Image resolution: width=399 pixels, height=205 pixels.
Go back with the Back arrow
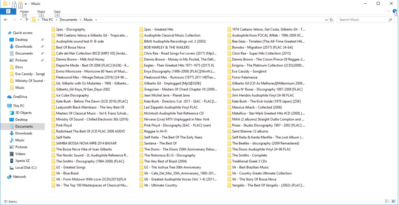point(6,20)
